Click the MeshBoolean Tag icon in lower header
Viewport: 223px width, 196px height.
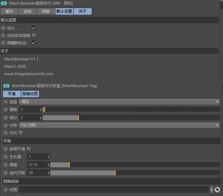pyautogui.click(x=7, y=86)
